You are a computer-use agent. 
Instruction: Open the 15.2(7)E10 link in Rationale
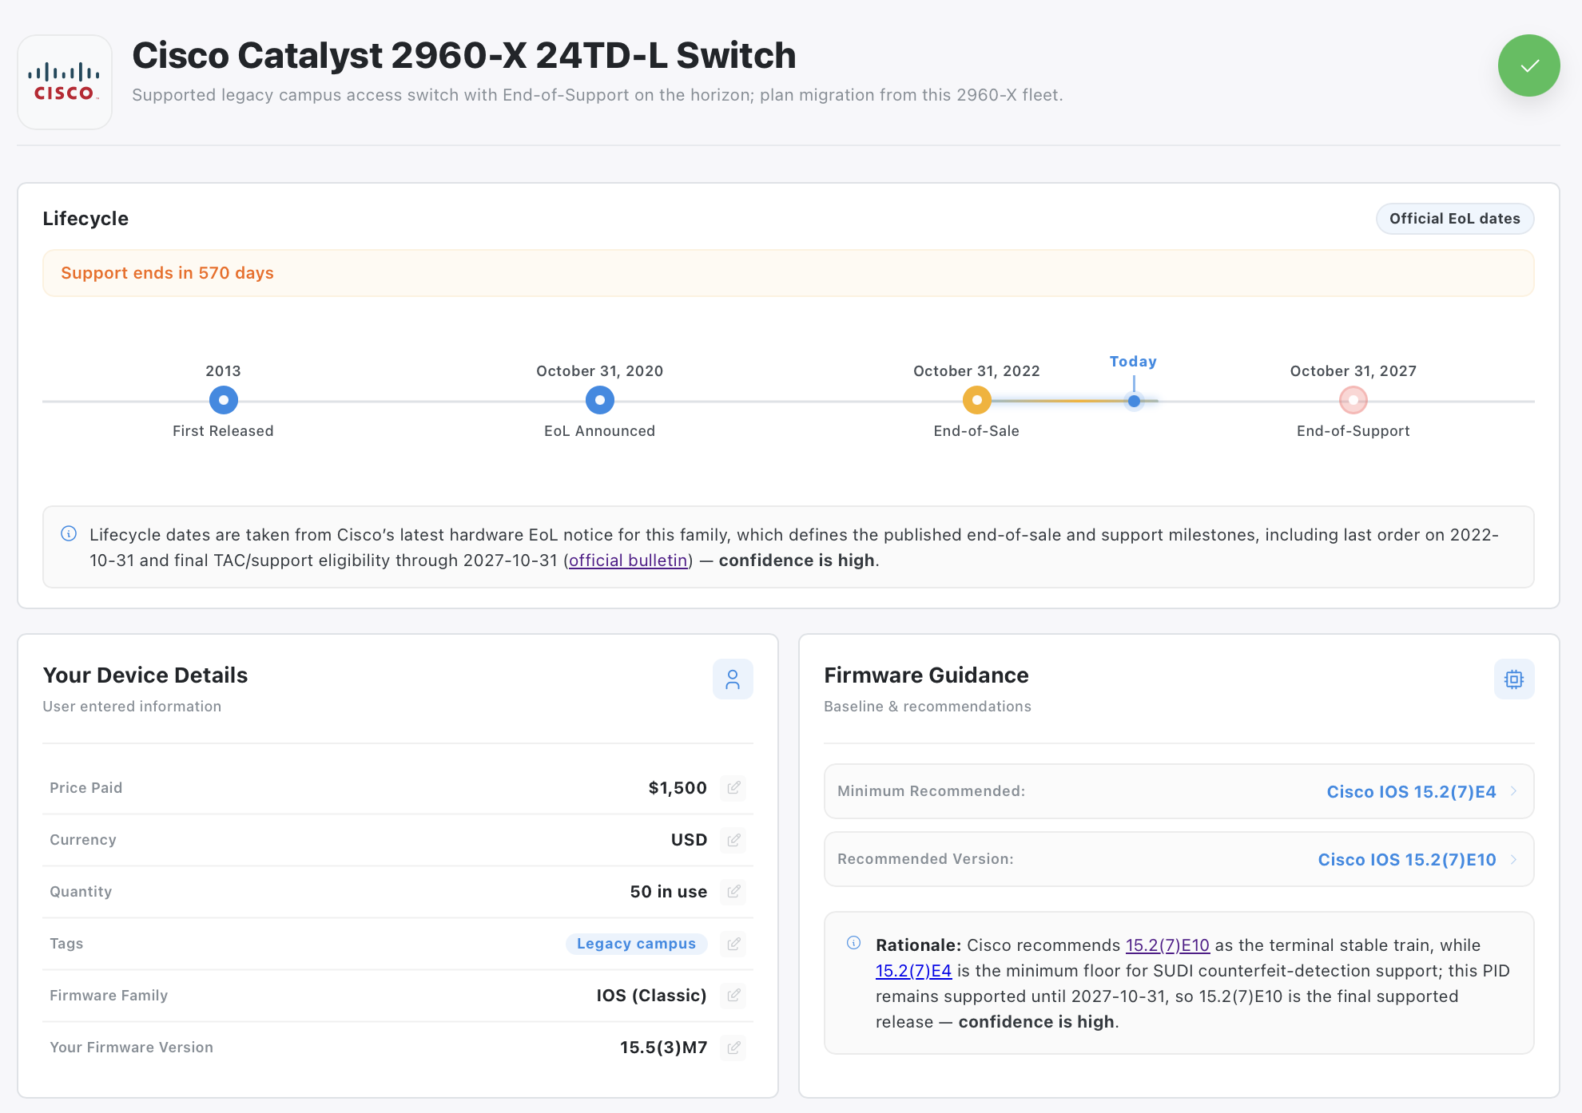(x=1167, y=945)
